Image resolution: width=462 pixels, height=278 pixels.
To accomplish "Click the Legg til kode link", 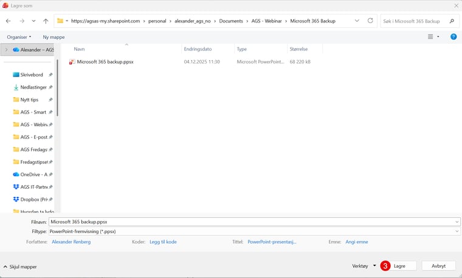I will pos(163,242).
